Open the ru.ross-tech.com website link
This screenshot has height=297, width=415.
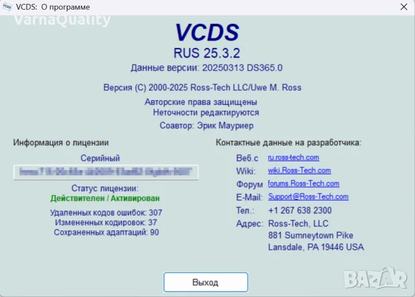coord(294,158)
